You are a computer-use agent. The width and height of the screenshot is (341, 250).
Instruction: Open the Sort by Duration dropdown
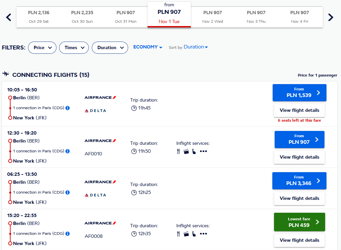(196, 47)
